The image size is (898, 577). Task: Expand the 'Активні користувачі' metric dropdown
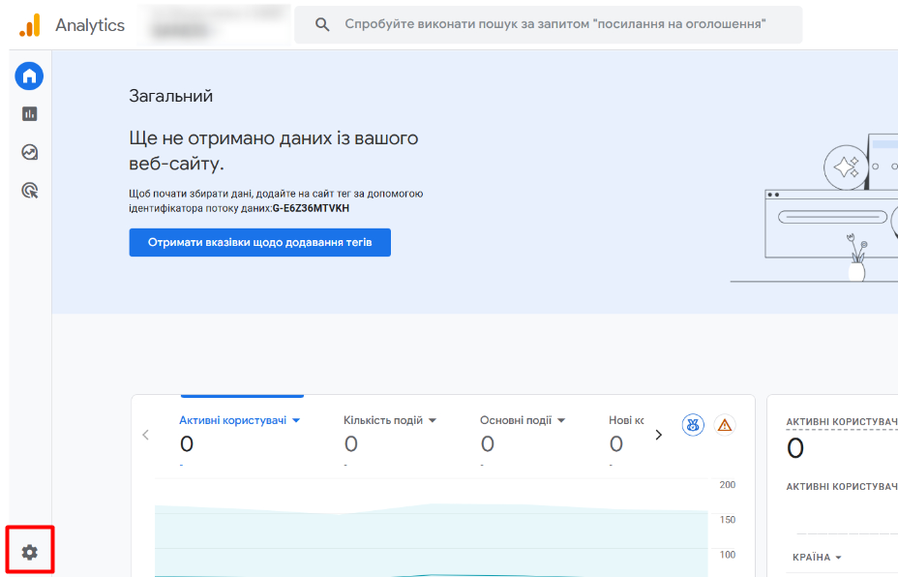296,420
